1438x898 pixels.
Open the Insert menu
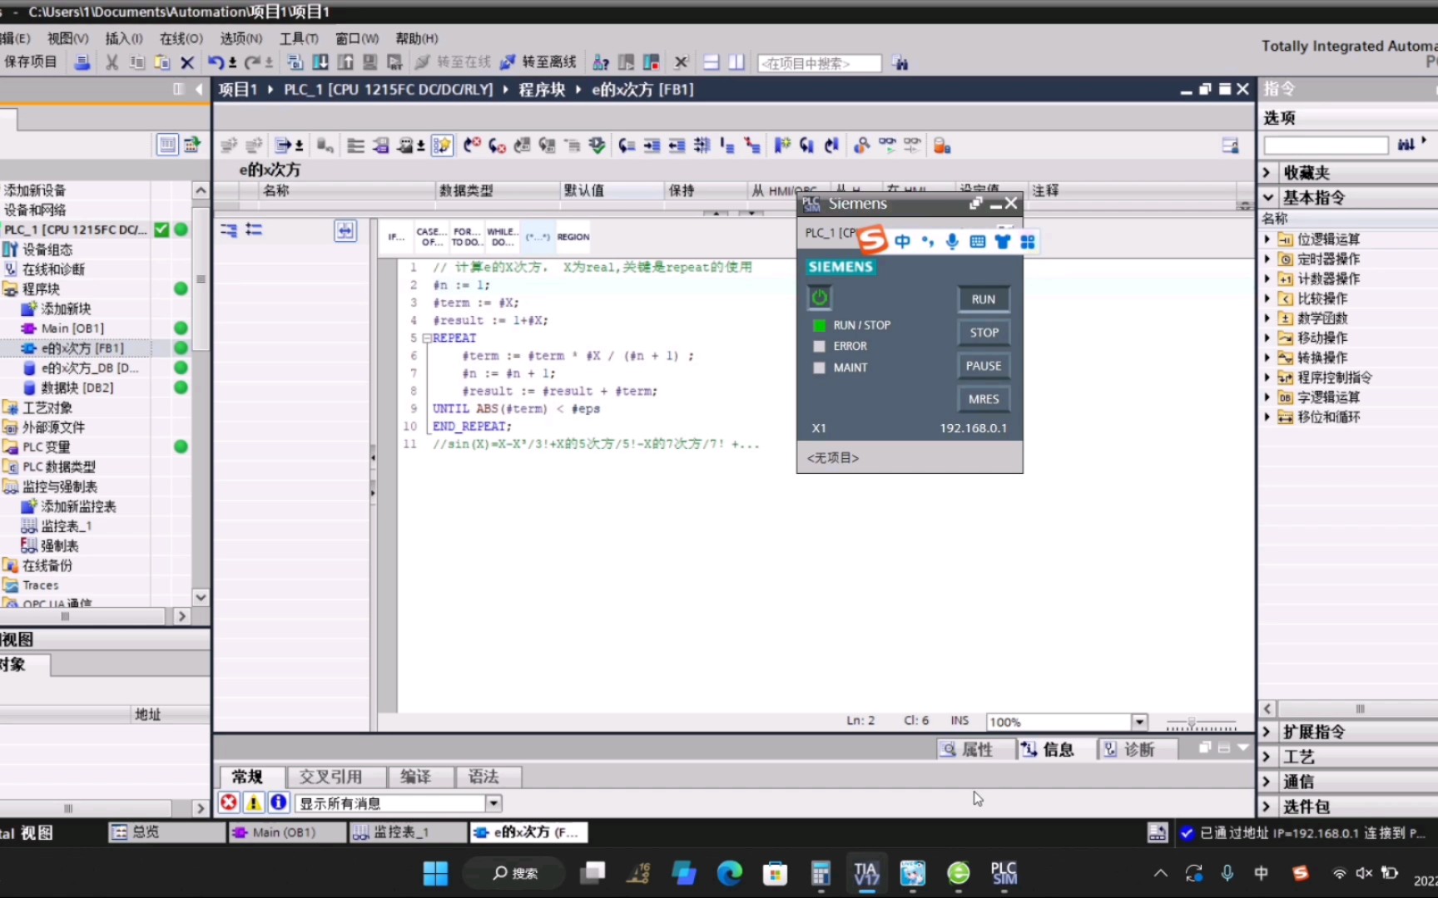(x=124, y=38)
